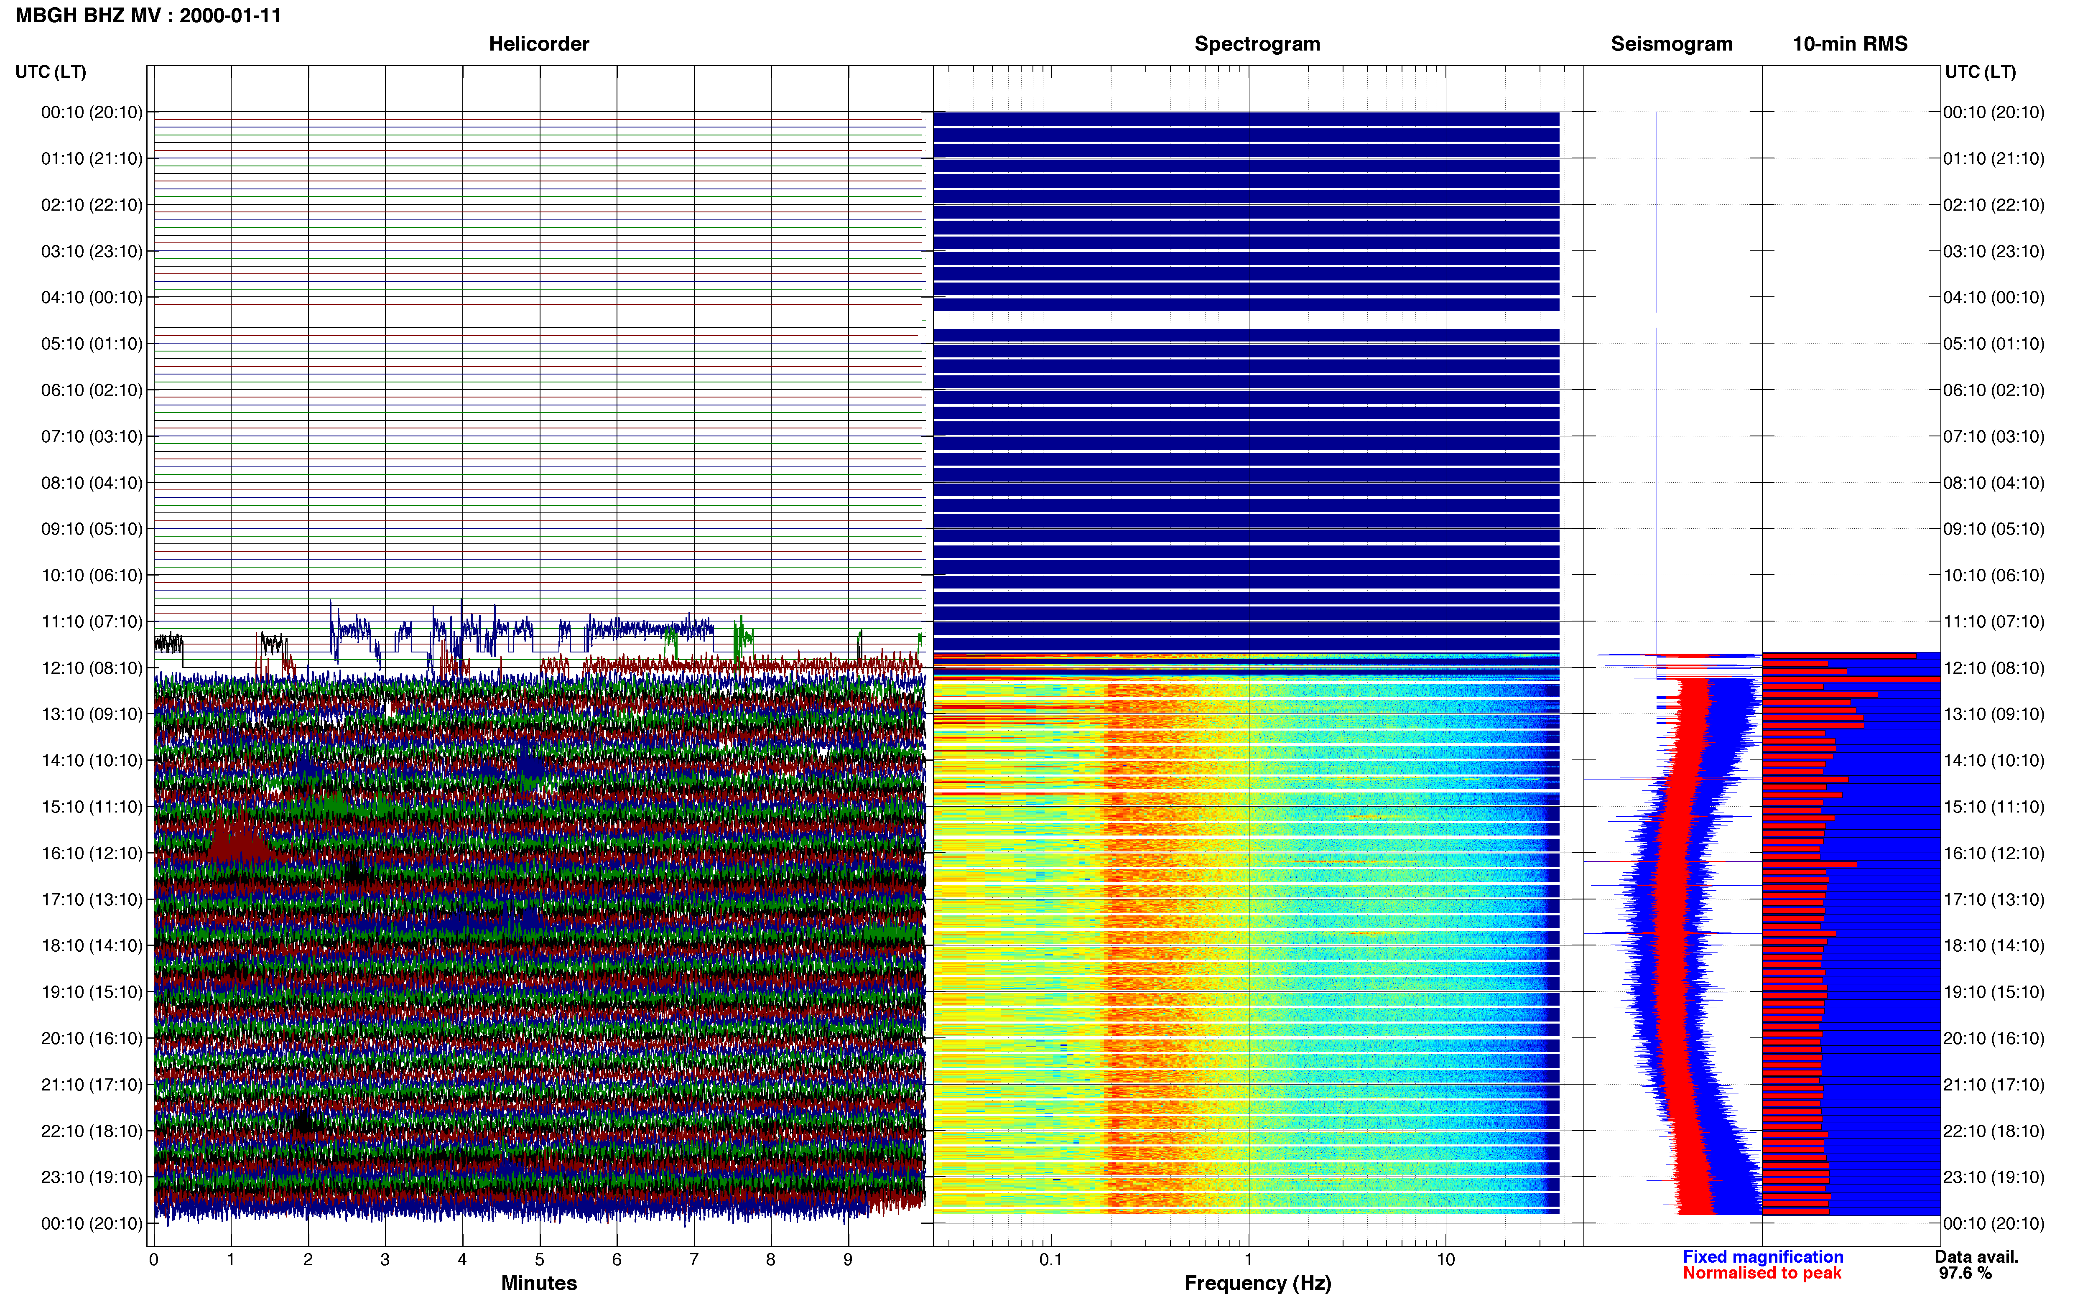The image size is (2098, 1312).
Task: Click the 'Minutes' x-axis label
Action: pyautogui.click(x=539, y=1283)
